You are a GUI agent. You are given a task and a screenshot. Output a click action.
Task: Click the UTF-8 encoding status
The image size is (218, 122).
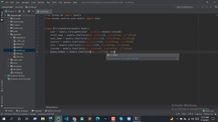[190, 114]
